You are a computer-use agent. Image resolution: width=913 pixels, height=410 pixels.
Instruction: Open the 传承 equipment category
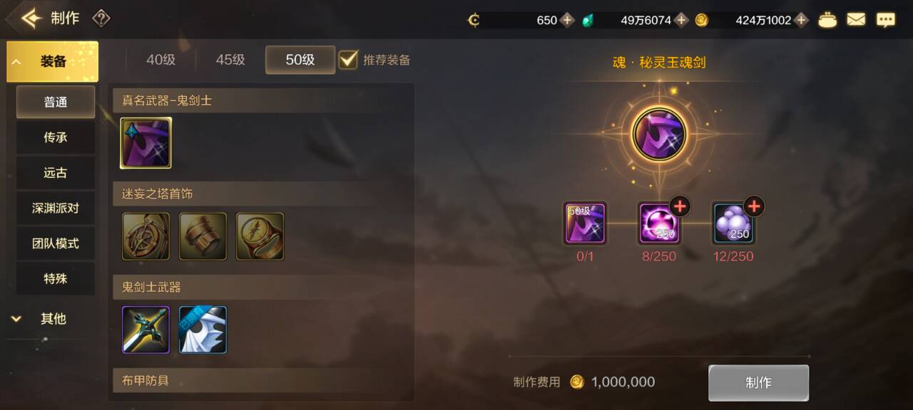[x=56, y=137]
